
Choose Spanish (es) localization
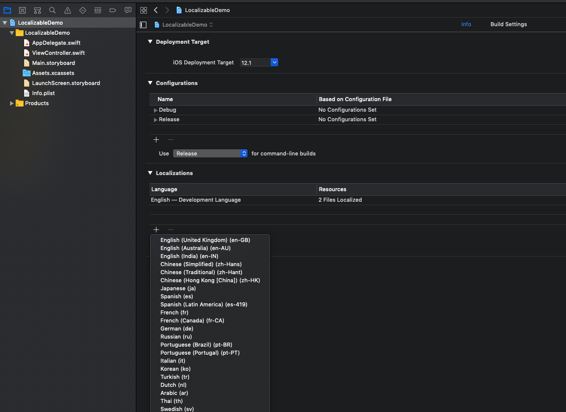point(210,297)
